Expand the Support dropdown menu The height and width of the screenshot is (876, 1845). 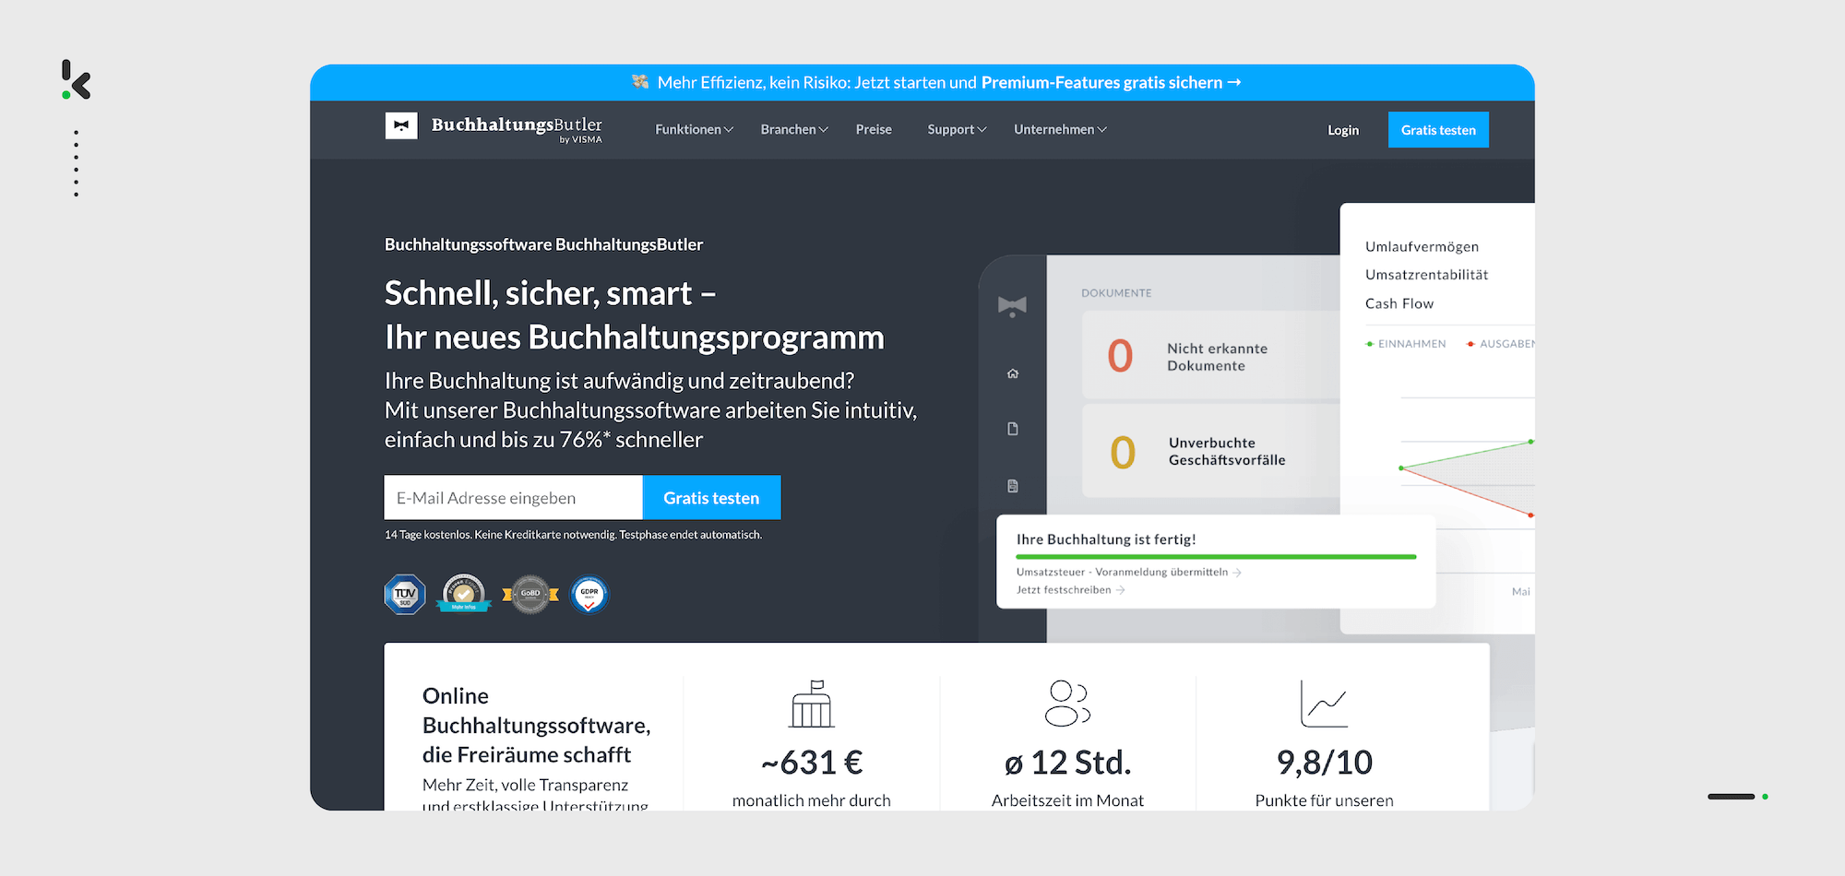[x=957, y=130]
